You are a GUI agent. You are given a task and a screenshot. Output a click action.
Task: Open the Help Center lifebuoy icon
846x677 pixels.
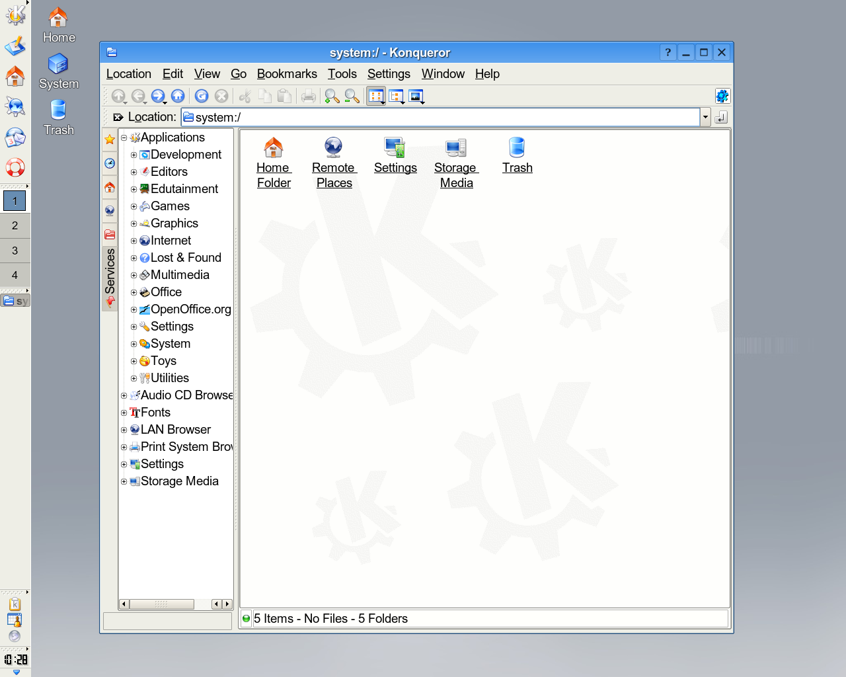coord(15,167)
